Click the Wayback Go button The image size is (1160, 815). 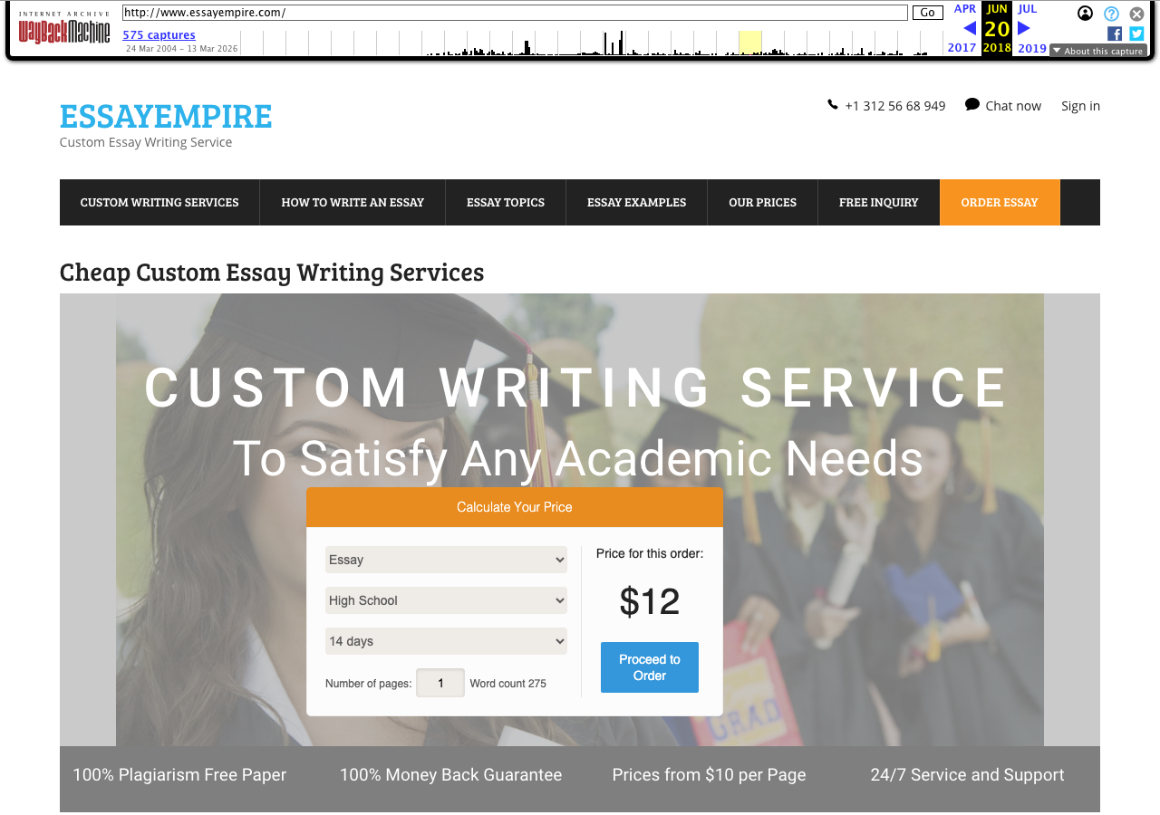(x=927, y=13)
